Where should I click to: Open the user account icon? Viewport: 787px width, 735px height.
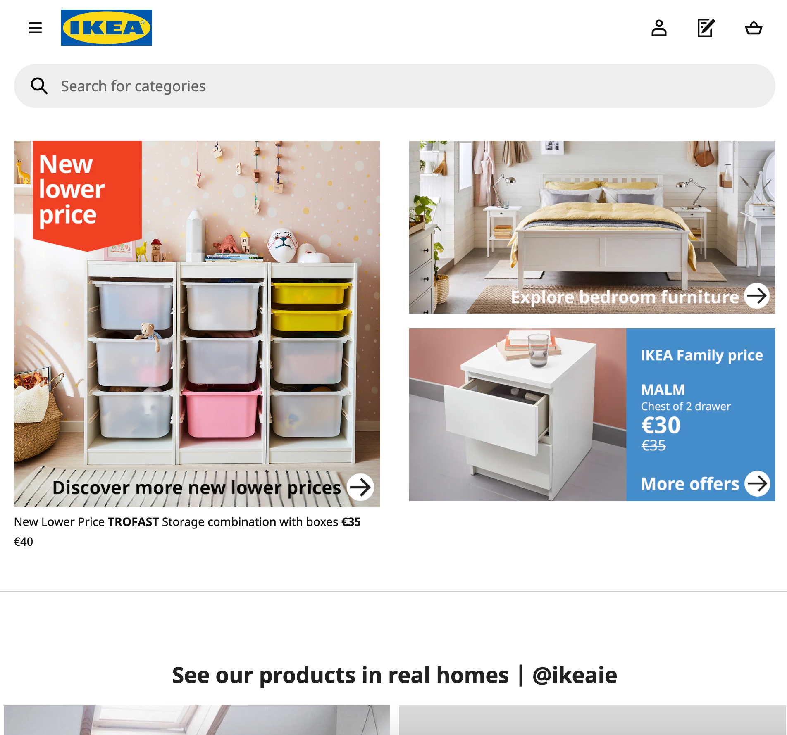click(659, 28)
